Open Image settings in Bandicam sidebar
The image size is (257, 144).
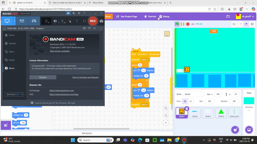click(x=10, y=60)
